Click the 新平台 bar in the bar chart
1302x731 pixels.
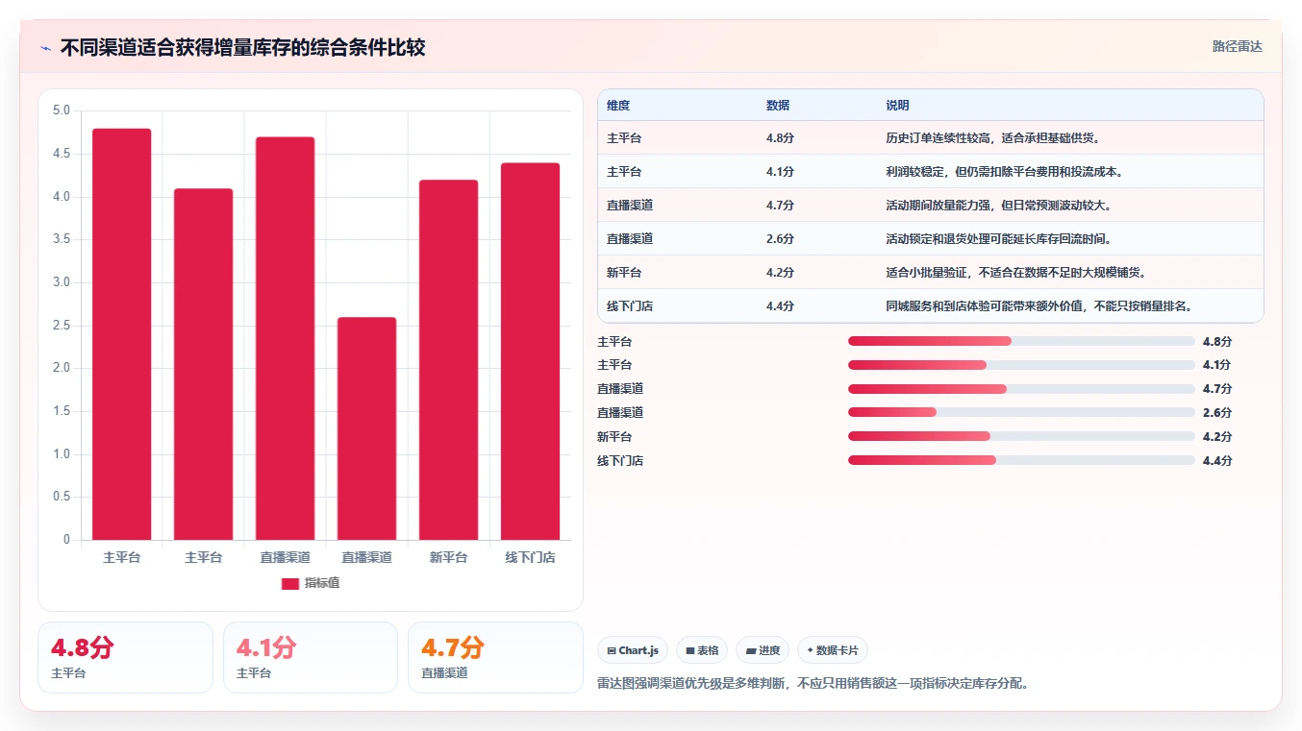click(448, 359)
